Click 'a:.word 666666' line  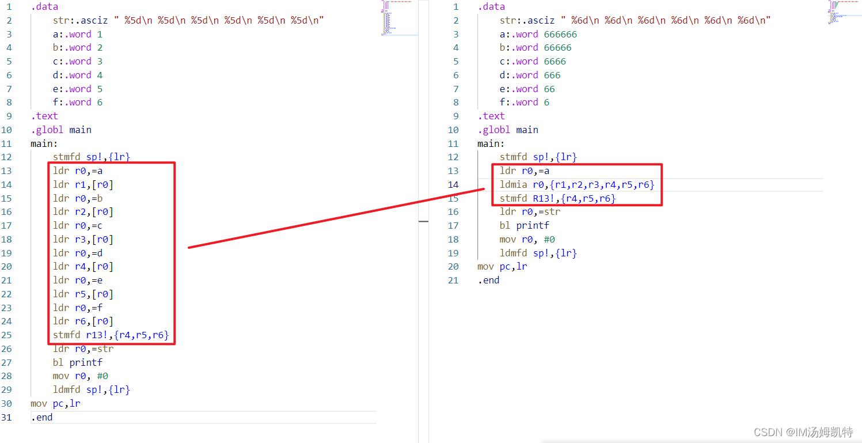pos(538,34)
